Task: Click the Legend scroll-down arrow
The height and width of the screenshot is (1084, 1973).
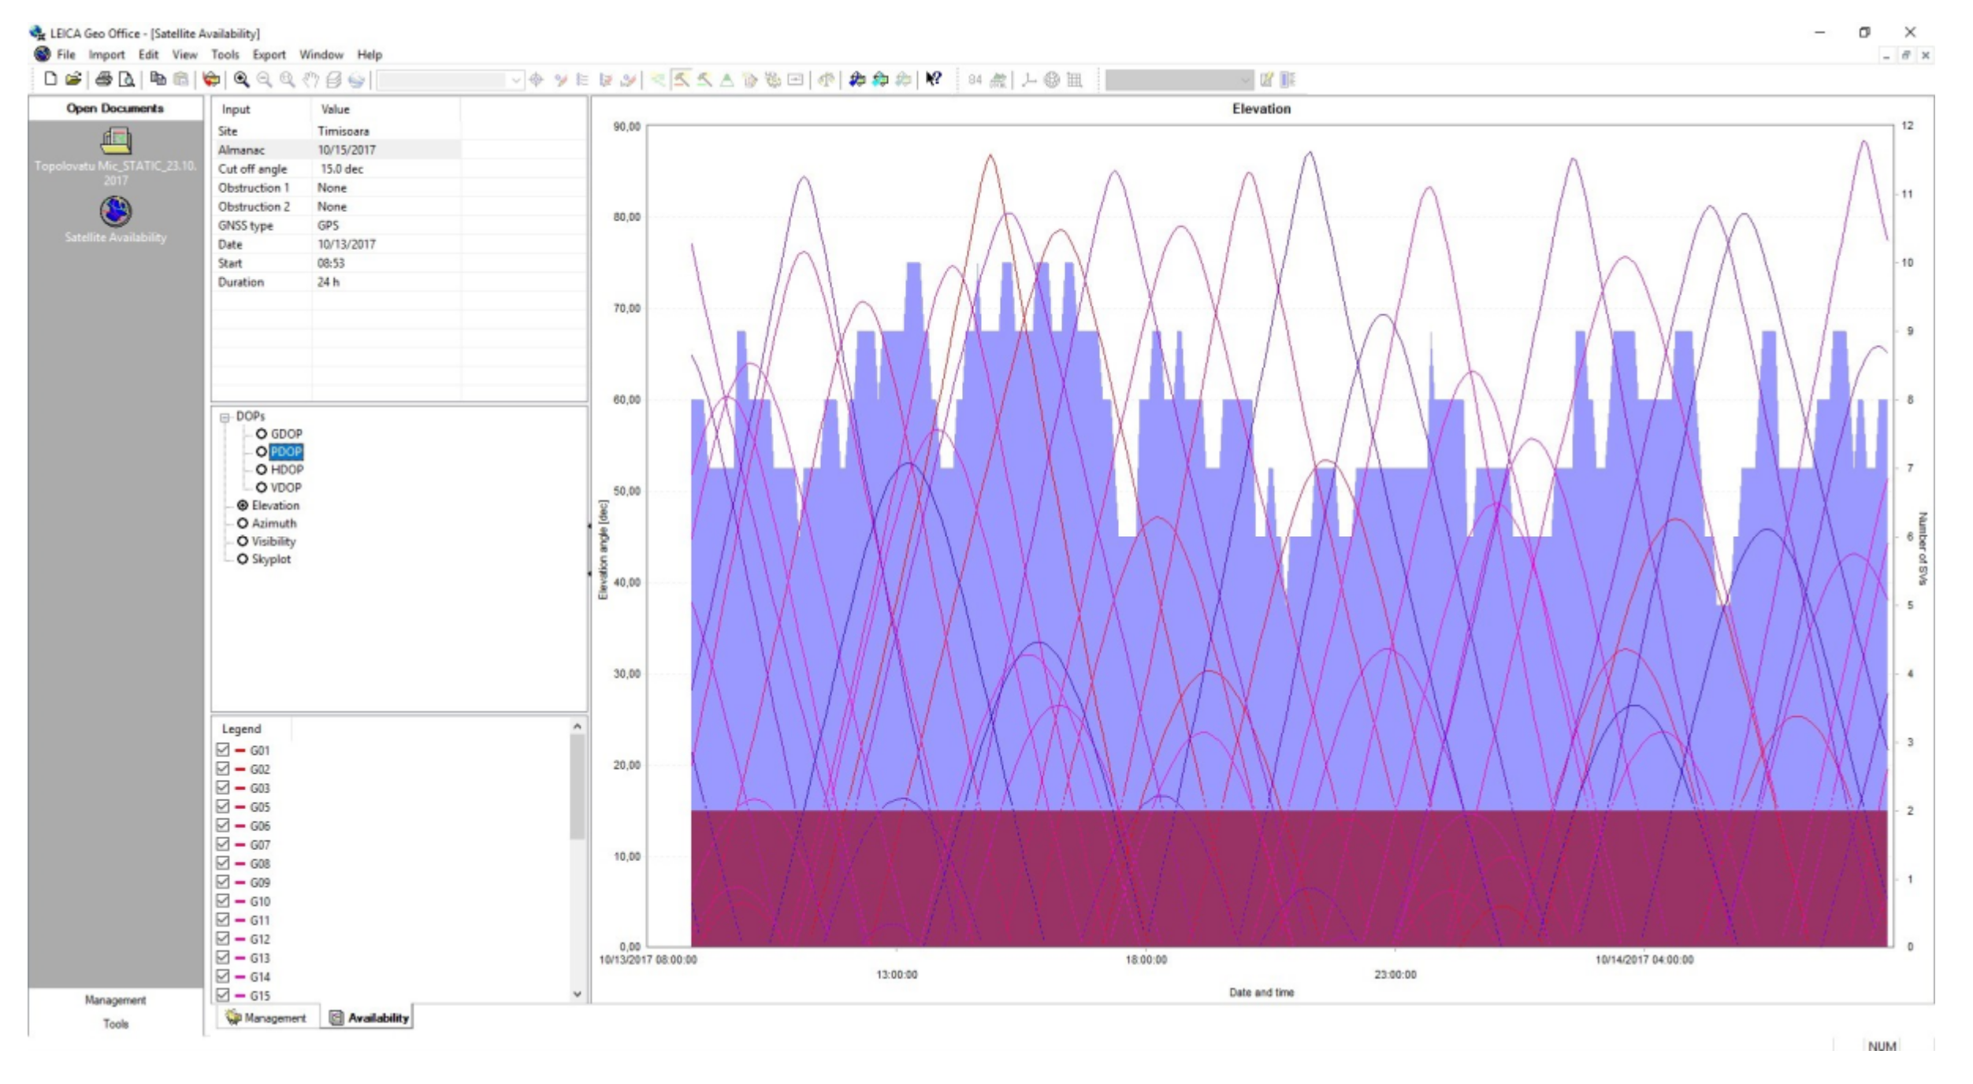Action: [x=578, y=994]
